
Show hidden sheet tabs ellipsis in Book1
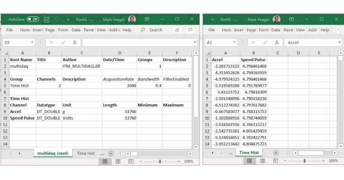[231, 153]
